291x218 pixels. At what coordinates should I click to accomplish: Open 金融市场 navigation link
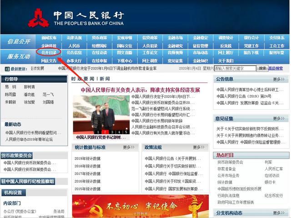(175, 38)
